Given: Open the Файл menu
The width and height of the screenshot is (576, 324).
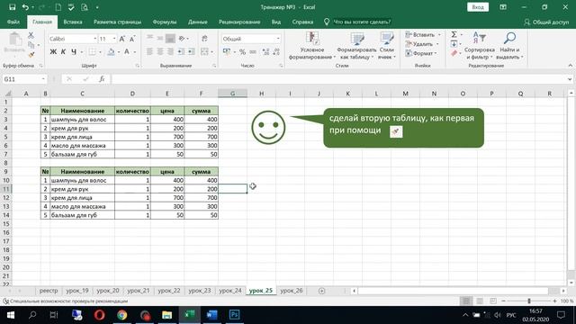Looking at the screenshot, I should (13, 22).
